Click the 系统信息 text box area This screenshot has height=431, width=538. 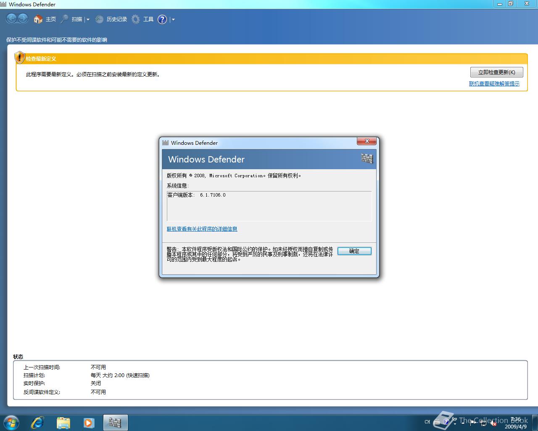point(269,206)
